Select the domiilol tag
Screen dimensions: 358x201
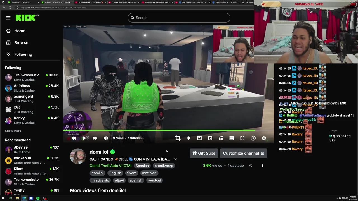[x=97, y=173]
